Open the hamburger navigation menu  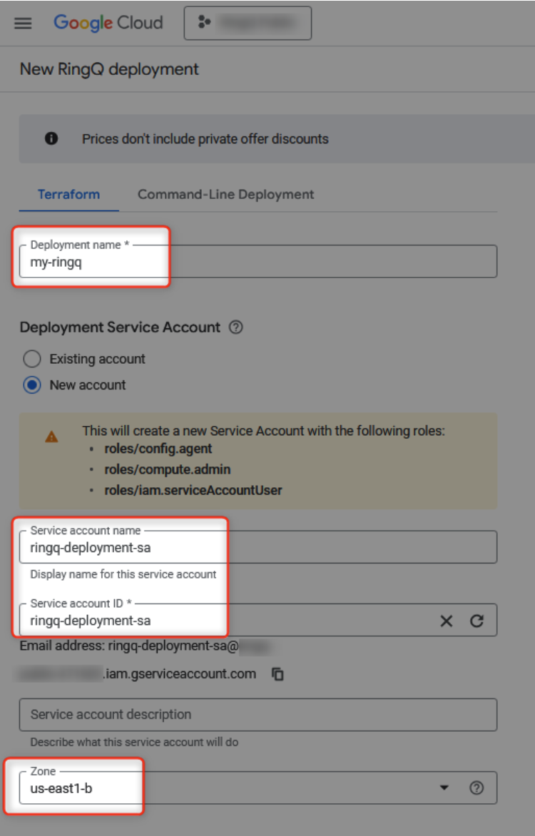[23, 23]
